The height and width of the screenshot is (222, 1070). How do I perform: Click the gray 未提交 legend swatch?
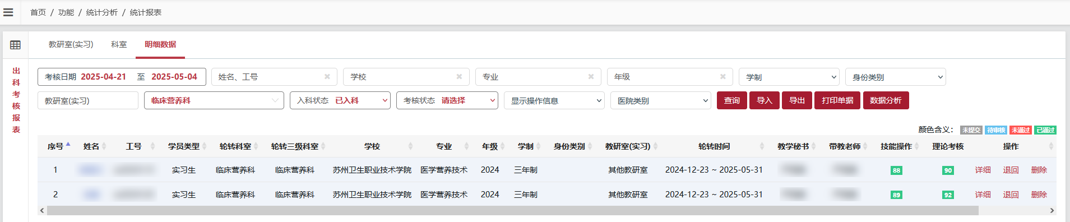(x=971, y=130)
